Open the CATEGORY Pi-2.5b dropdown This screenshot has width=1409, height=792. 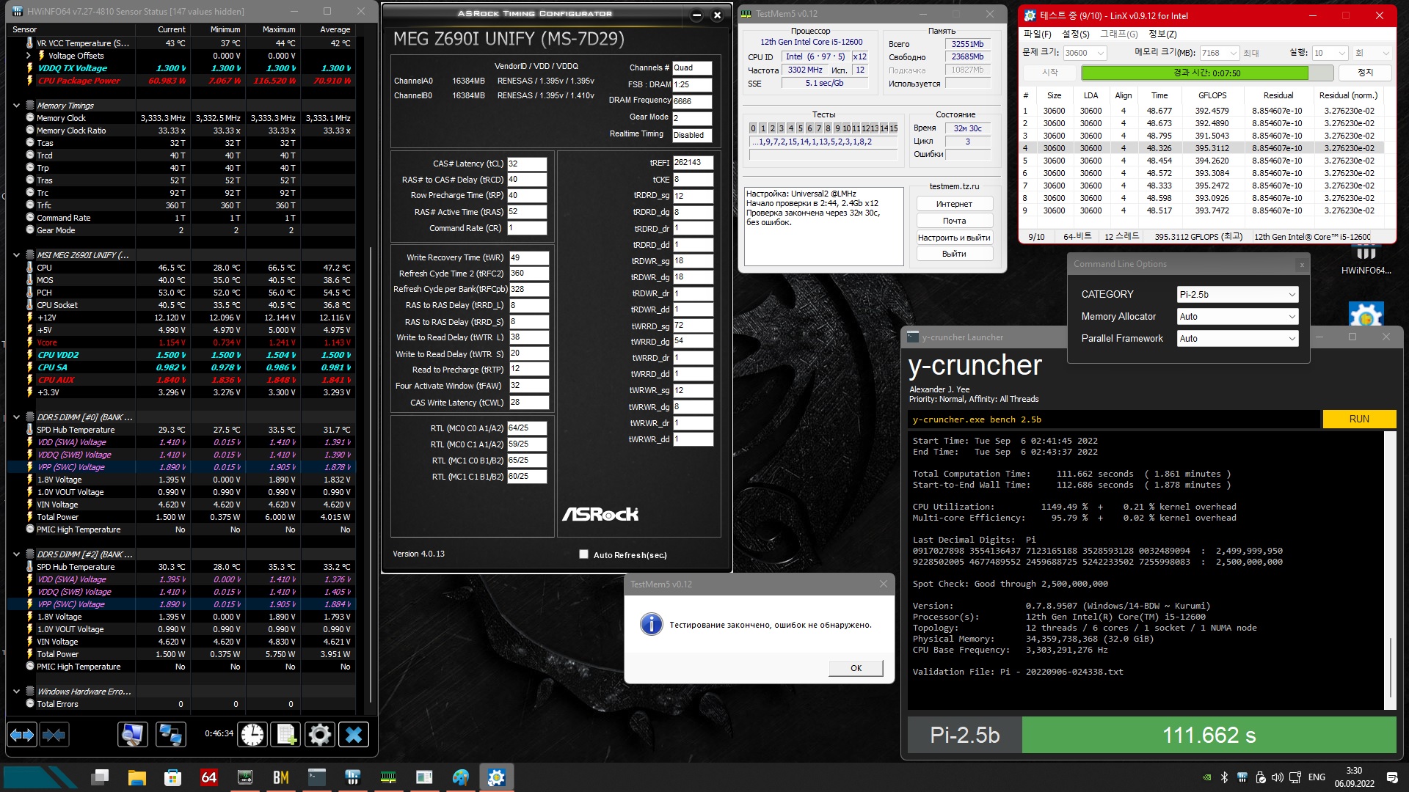point(1237,294)
